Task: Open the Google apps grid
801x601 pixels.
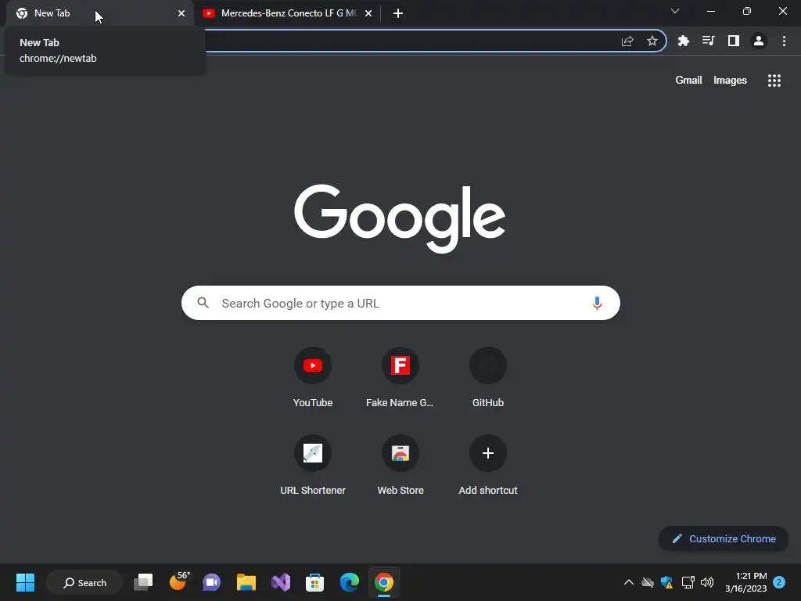Action: click(x=774, y=81)
